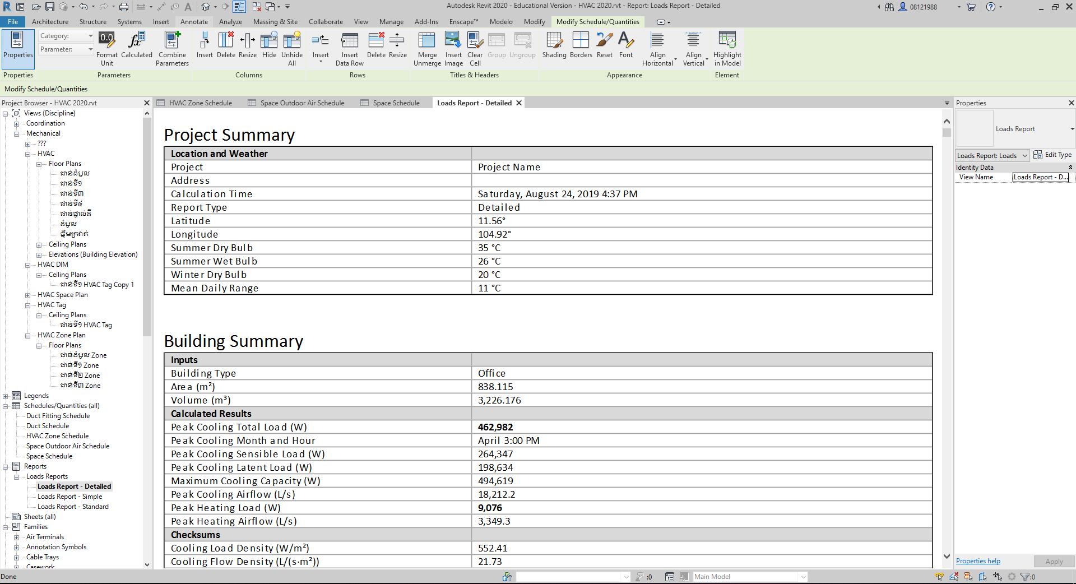
Task: Open the Category dropdown in ribbon
Action: point(66,36)
